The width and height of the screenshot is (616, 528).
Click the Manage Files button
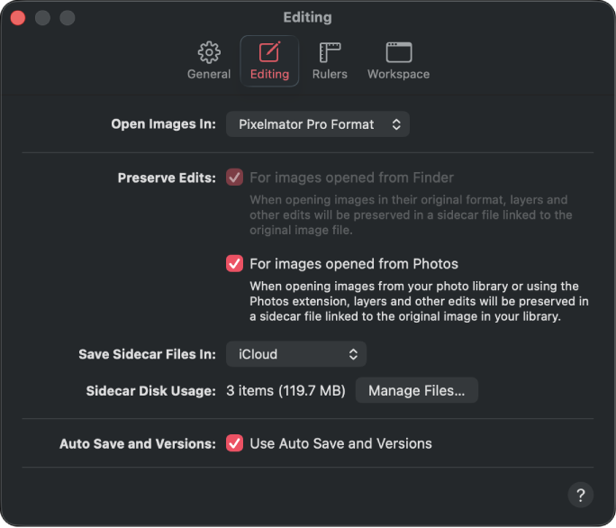416,390
